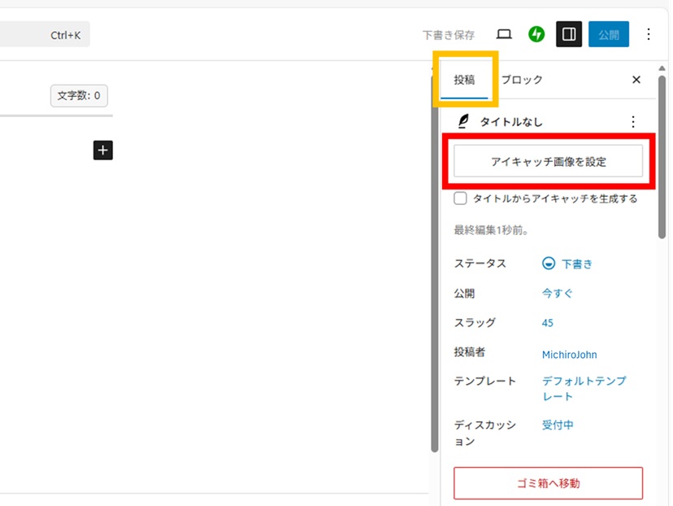The image size is (673, 506).
Task: Close the settings sidebar with X
Action: coord(636,80)
